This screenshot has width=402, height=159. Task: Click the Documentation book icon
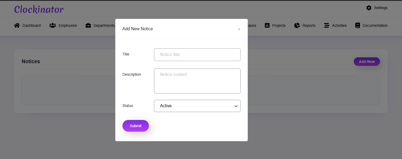pos(357,25)
